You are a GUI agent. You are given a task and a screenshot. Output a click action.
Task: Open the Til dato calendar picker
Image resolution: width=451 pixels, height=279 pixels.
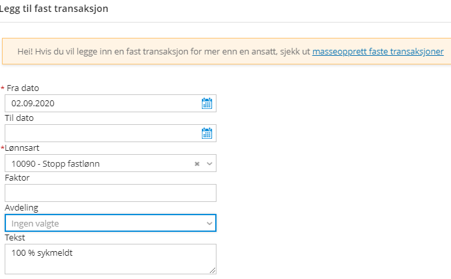pyautogui.click(x=207, y=133)
